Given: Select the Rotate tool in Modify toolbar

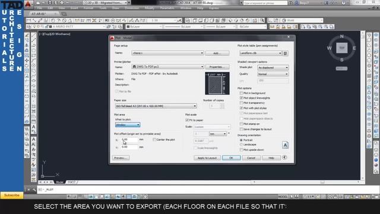Looking at the screenshot, I should 27,65.
